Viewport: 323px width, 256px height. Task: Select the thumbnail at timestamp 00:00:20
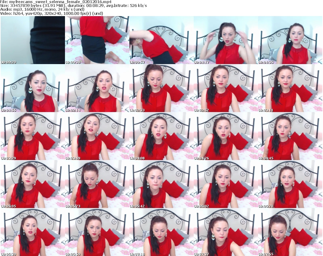coord(33,40)
